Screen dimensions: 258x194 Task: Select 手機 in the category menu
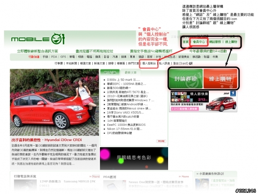[45, 57]
